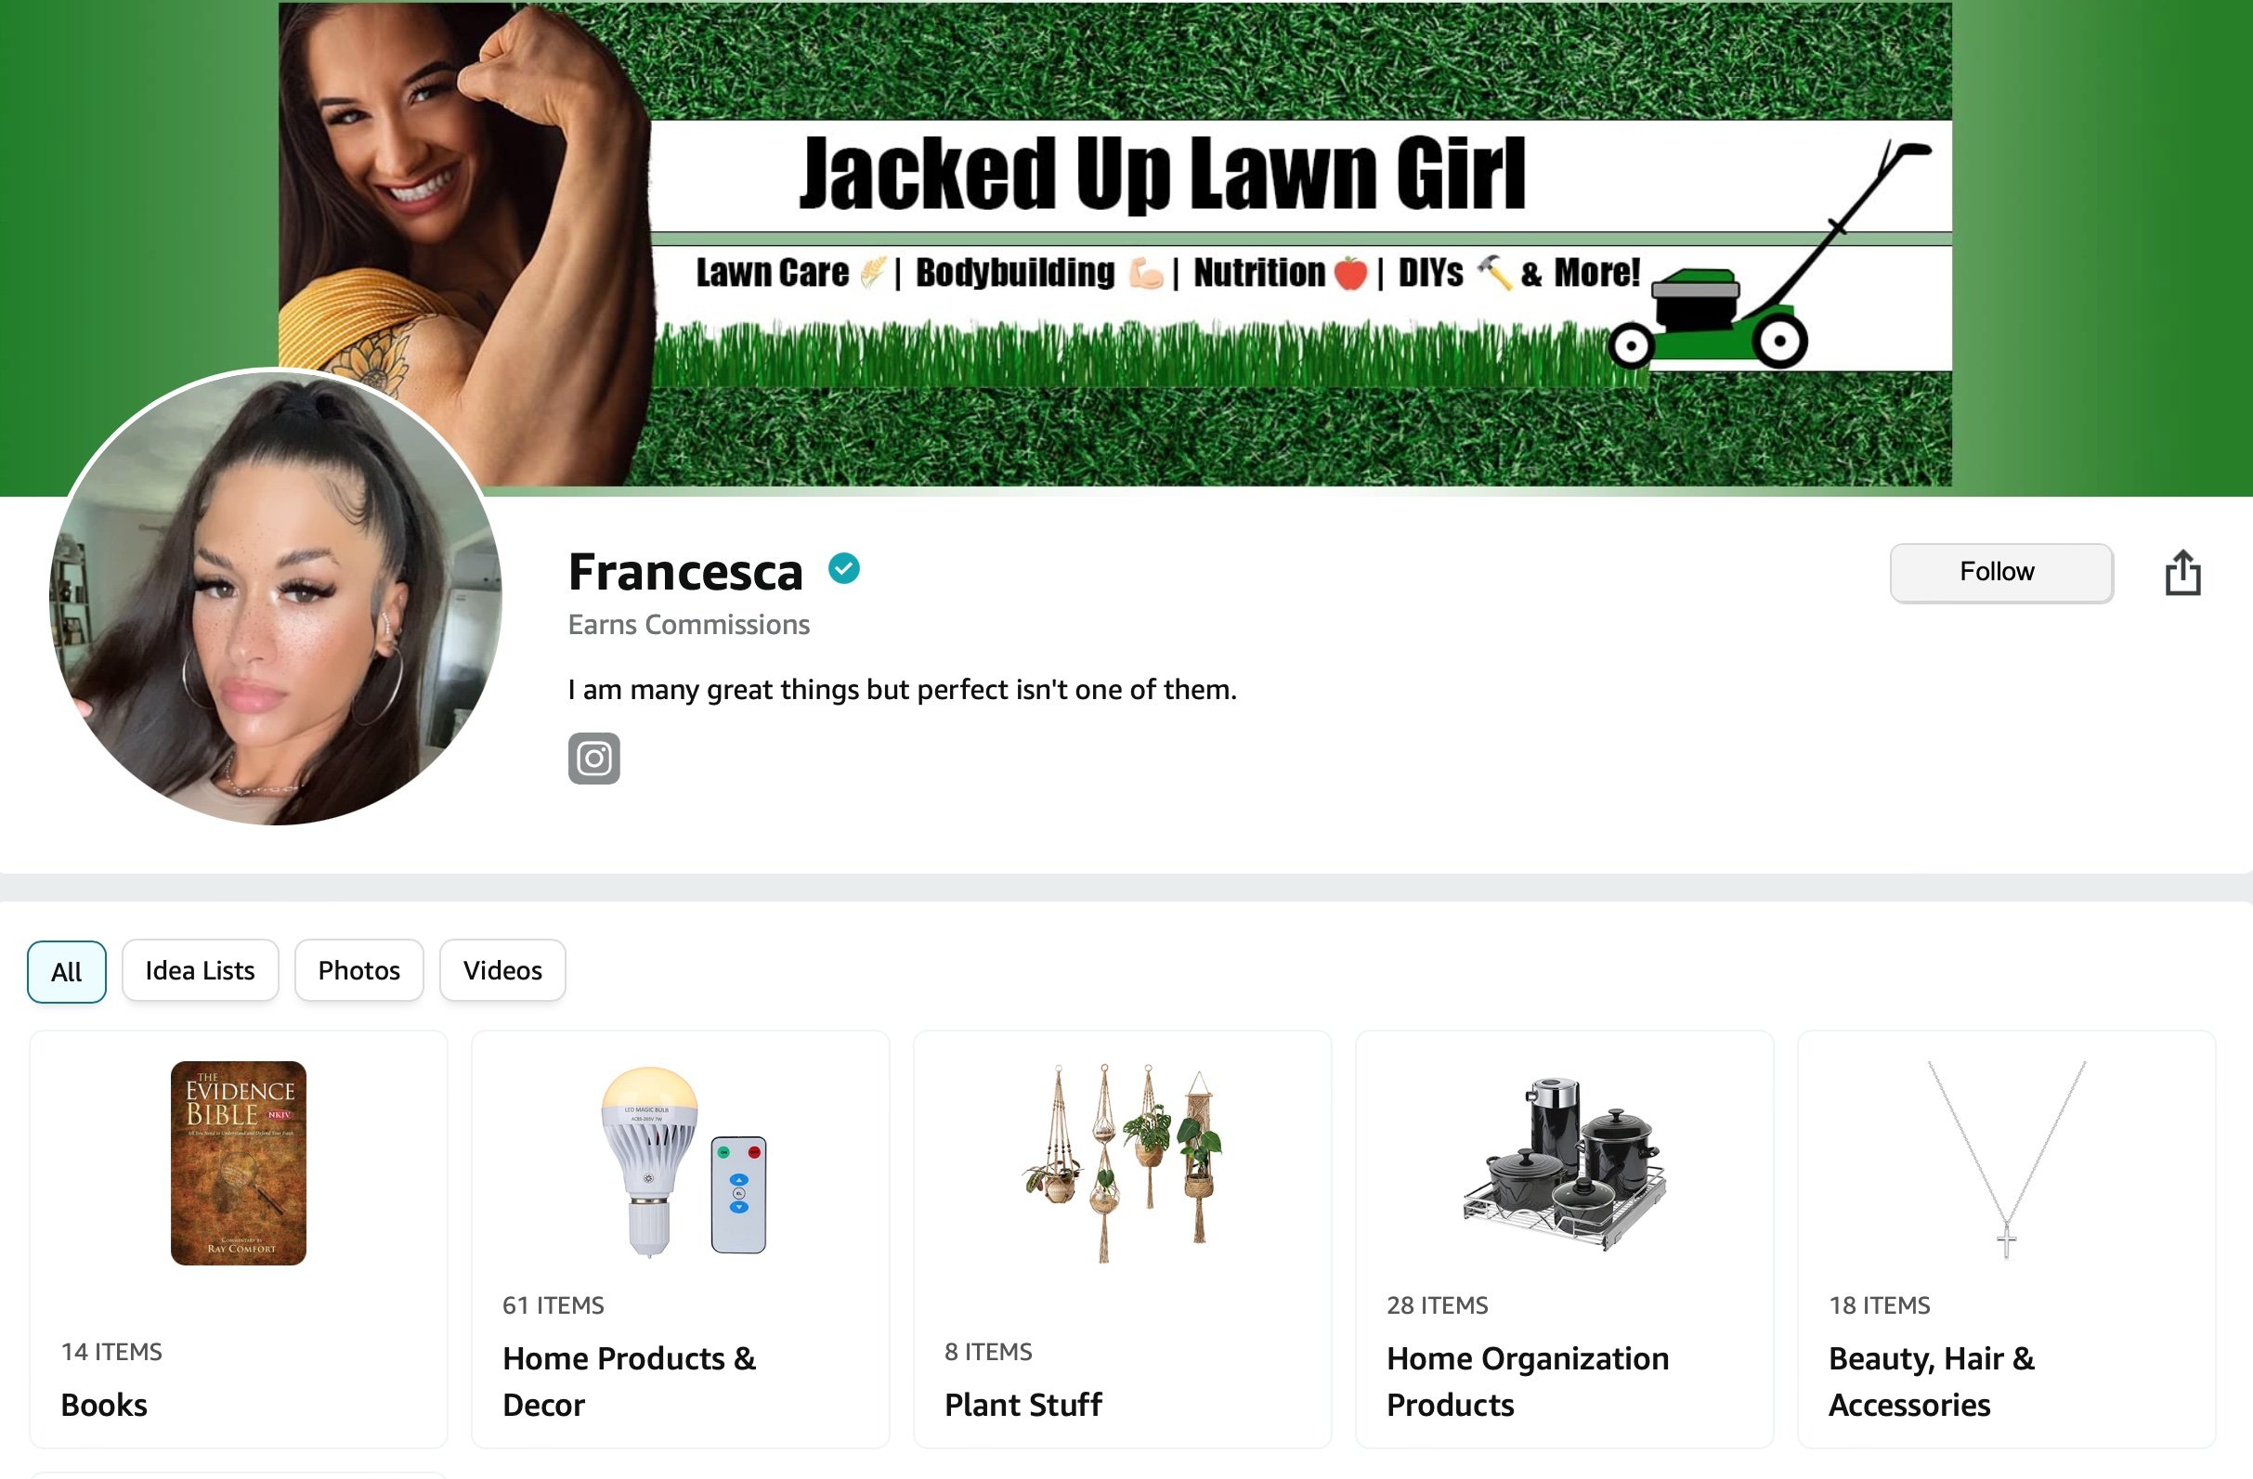Switch to the Idea Lists tab

[x=200, y=970]
